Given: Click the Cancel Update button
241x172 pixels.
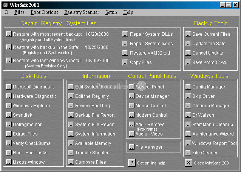Looking at the screenshot, I should [188, 53].
